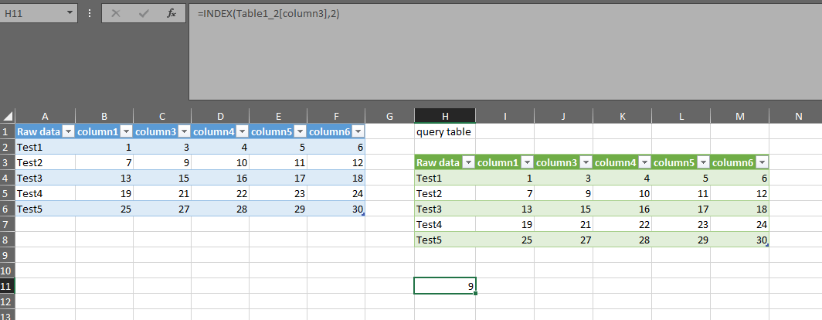The width and height of the screenshot is (822, 320).
Task: Open the Insert Function fx dialog
Action: (172, 14)
